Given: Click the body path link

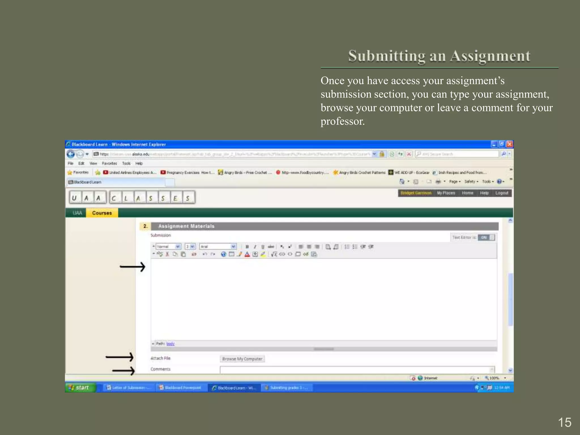Looking at the screenshot, I should coord(170,344).
